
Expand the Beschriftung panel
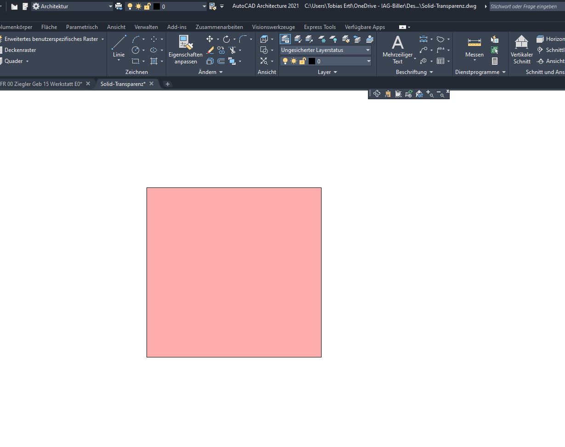(414, 72)
